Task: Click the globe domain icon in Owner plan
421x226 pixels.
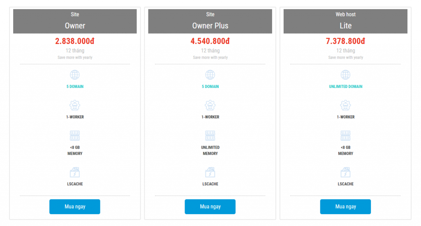Action: coord(75,75)
